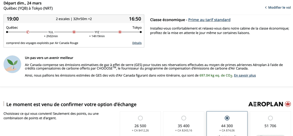Viewport: 293px width, 136px height.
Task: Select the 35 400 points radio option
Action: pyautogui.click(x=184, y=118)
